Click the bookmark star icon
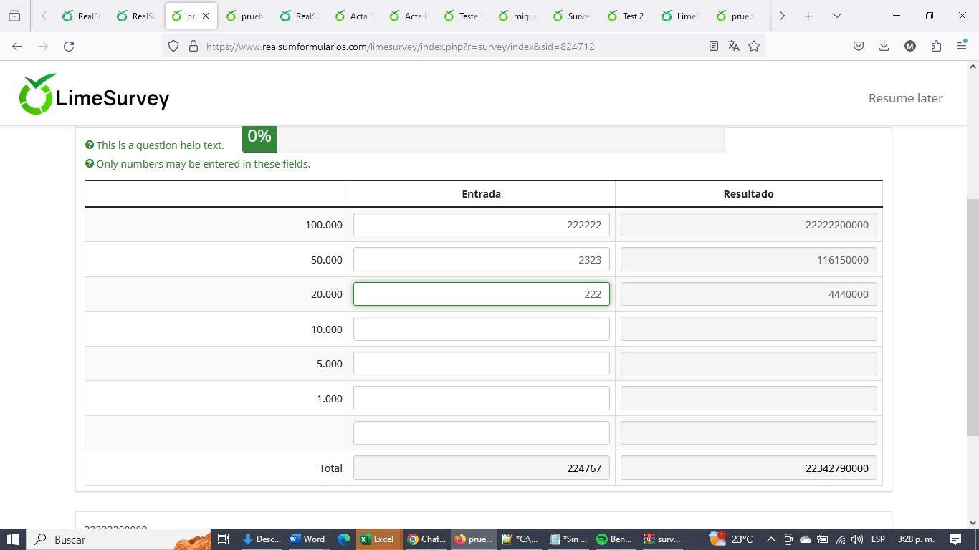The width and height of the screenshot is (979, 550). [754, 47]
